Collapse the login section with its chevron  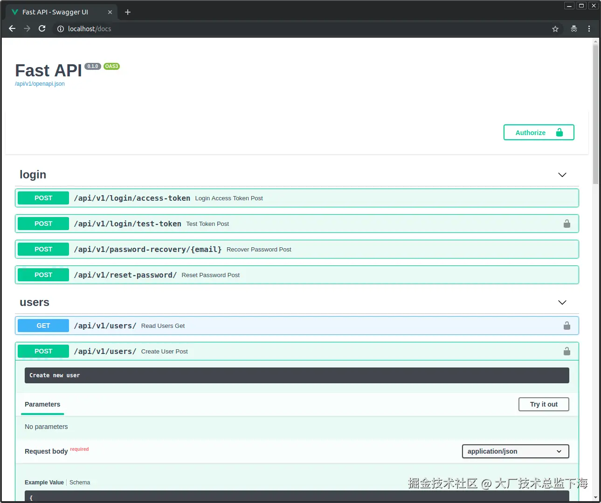click(x=562, y=175)
